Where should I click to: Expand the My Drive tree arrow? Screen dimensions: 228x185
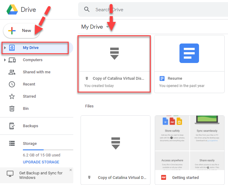(x=5, y=48)
